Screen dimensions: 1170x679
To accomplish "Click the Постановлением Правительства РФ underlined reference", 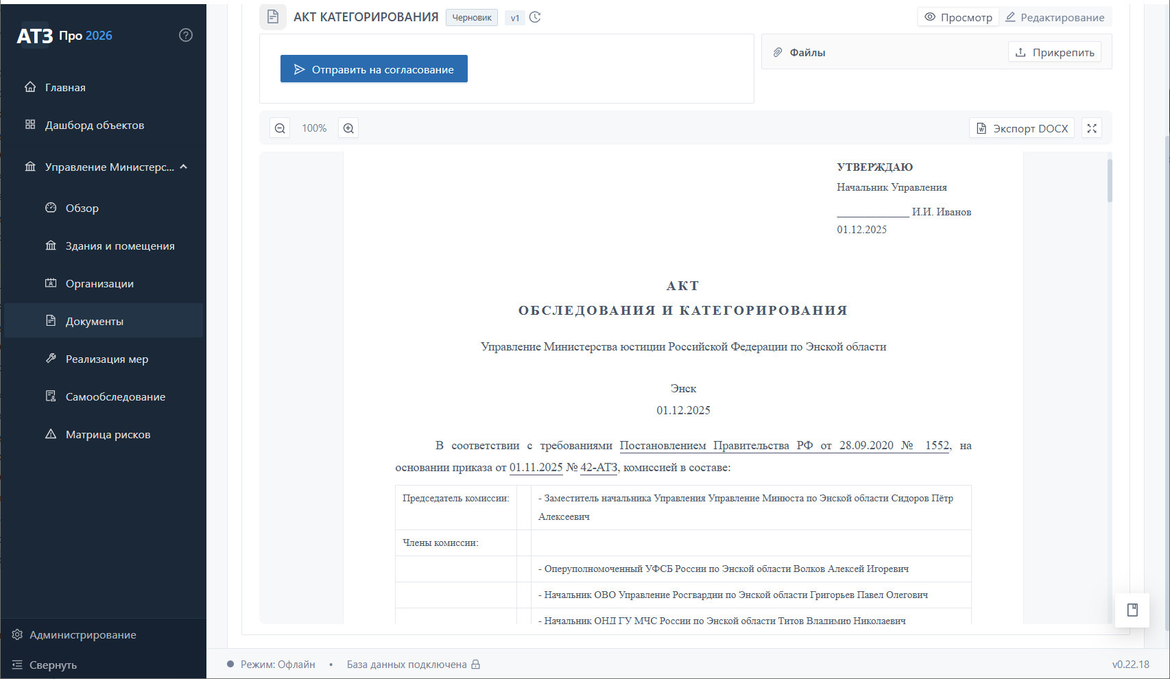I will (785, 445).
